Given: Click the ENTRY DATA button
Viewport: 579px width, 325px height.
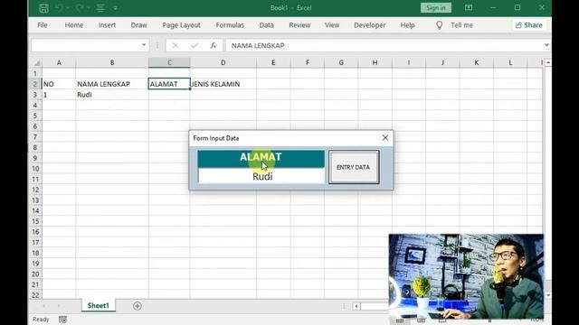Looking at the screenshot, I should (x=354, y=167).
